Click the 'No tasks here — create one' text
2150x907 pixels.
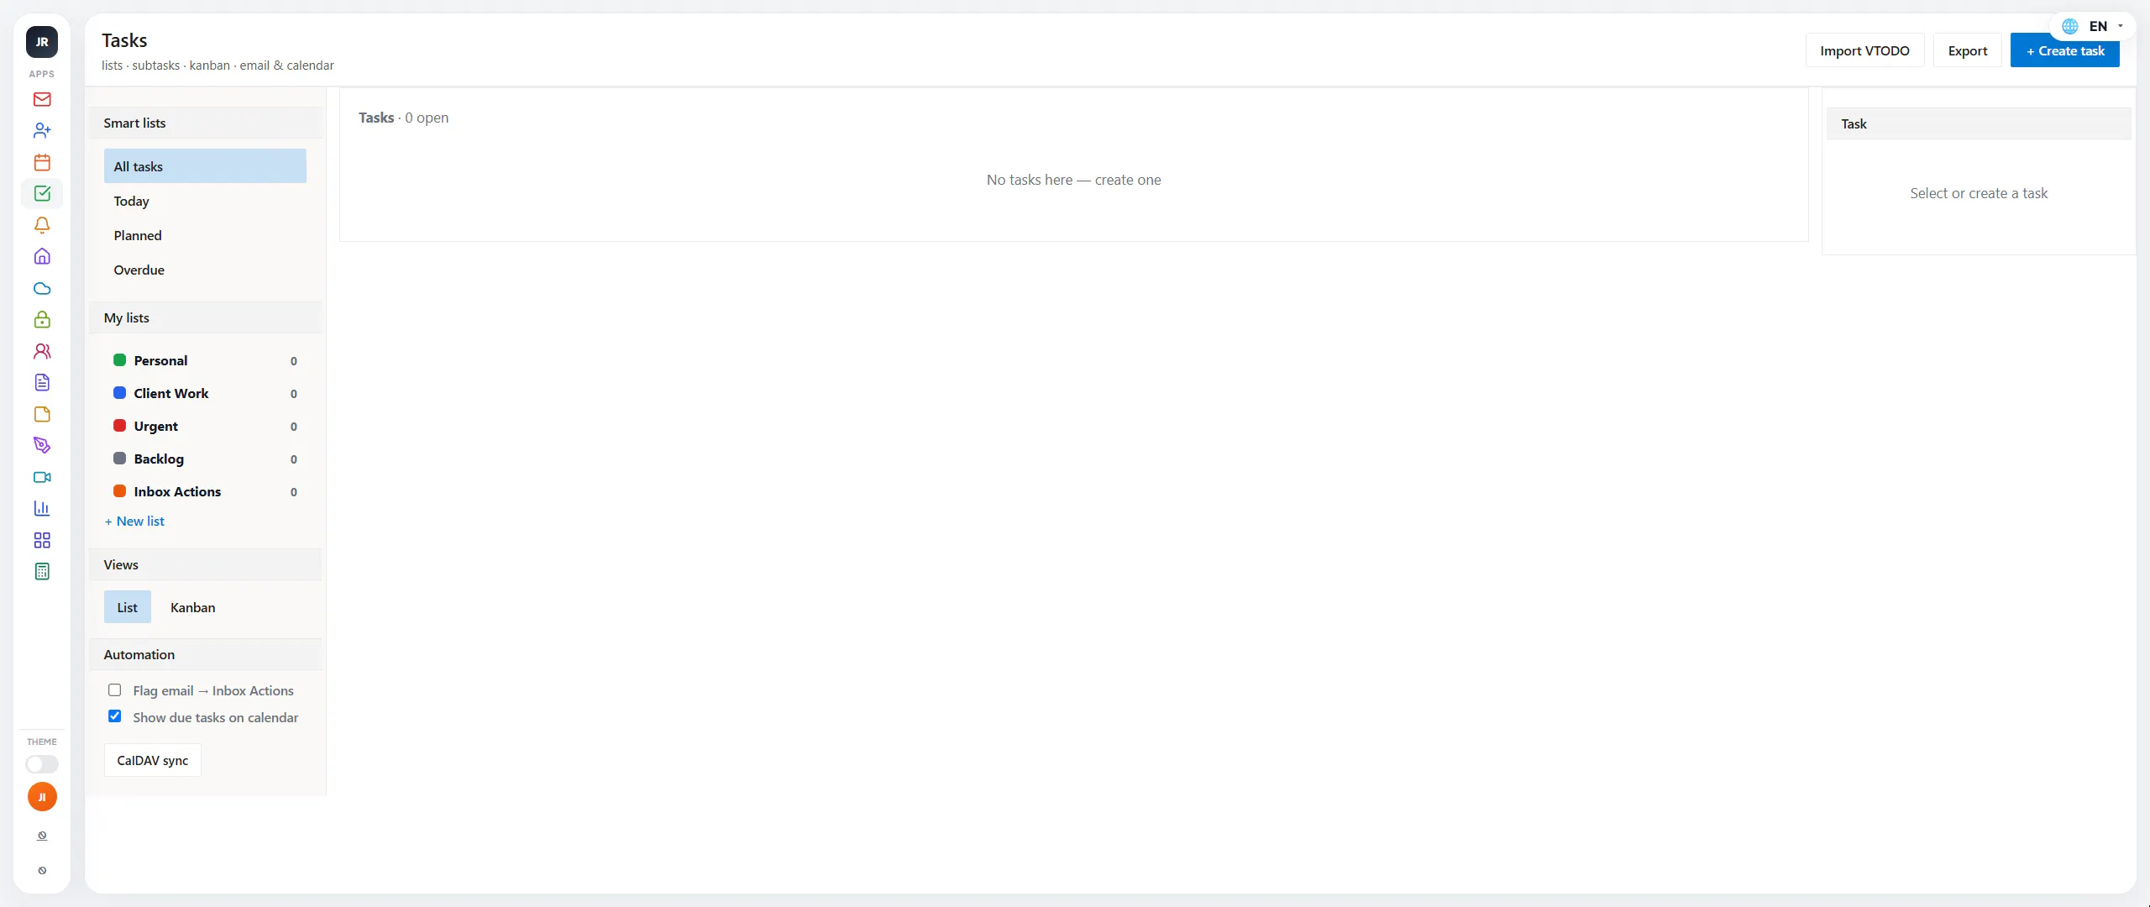[x=1073, y=180]
